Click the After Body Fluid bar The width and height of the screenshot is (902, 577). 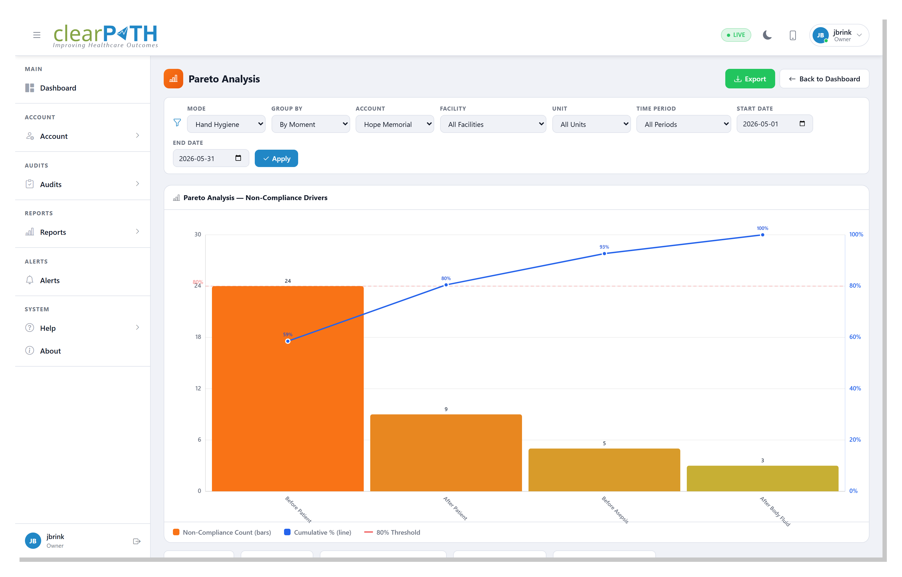762,479
